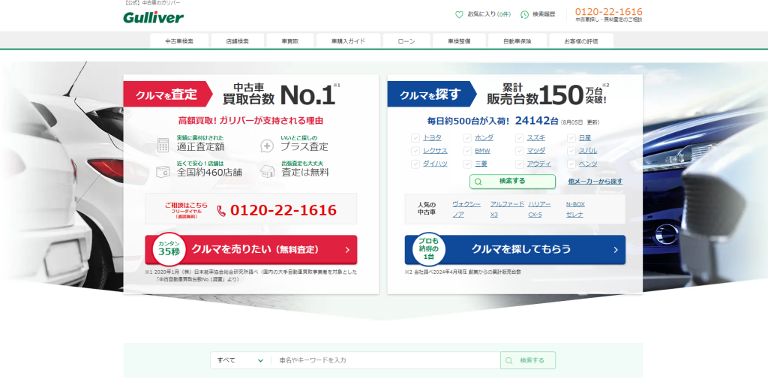The width and height of the screenshot is (768, 388).
Task: Click the heart icon for お気に入り
Action: [459, 15]
